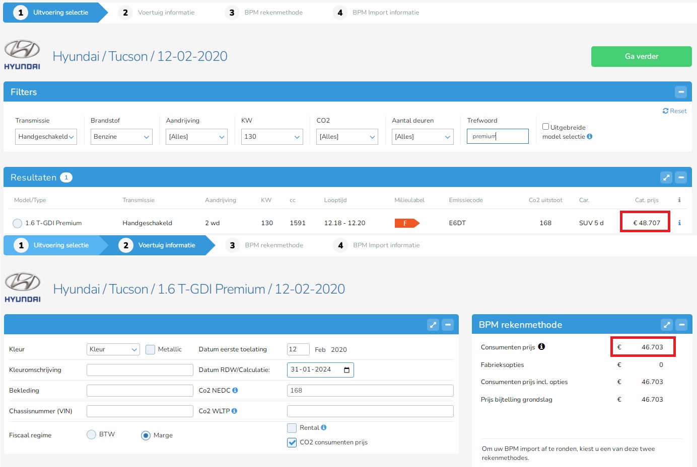Click the Reset refresh icon
This screenshot has width=697, height=467.
pos(665,111)
